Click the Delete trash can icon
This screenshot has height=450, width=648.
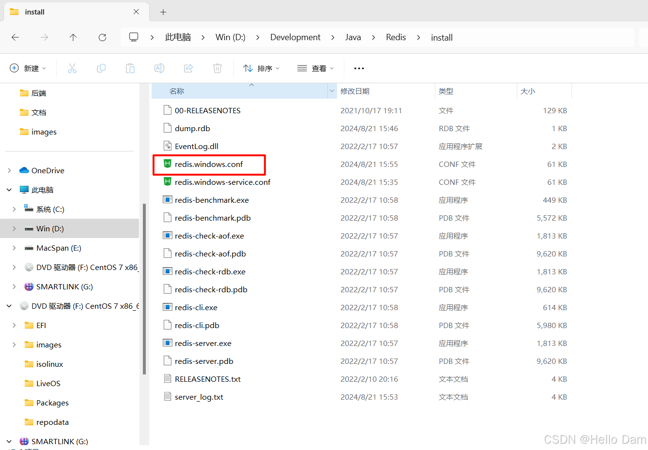click(217, 68)
